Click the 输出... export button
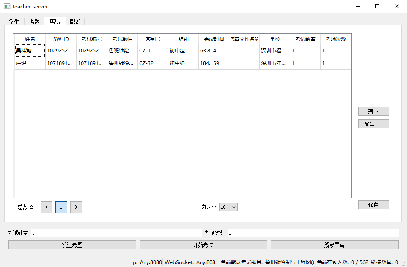This screenshot has height=267, width=407. [373, 124]
